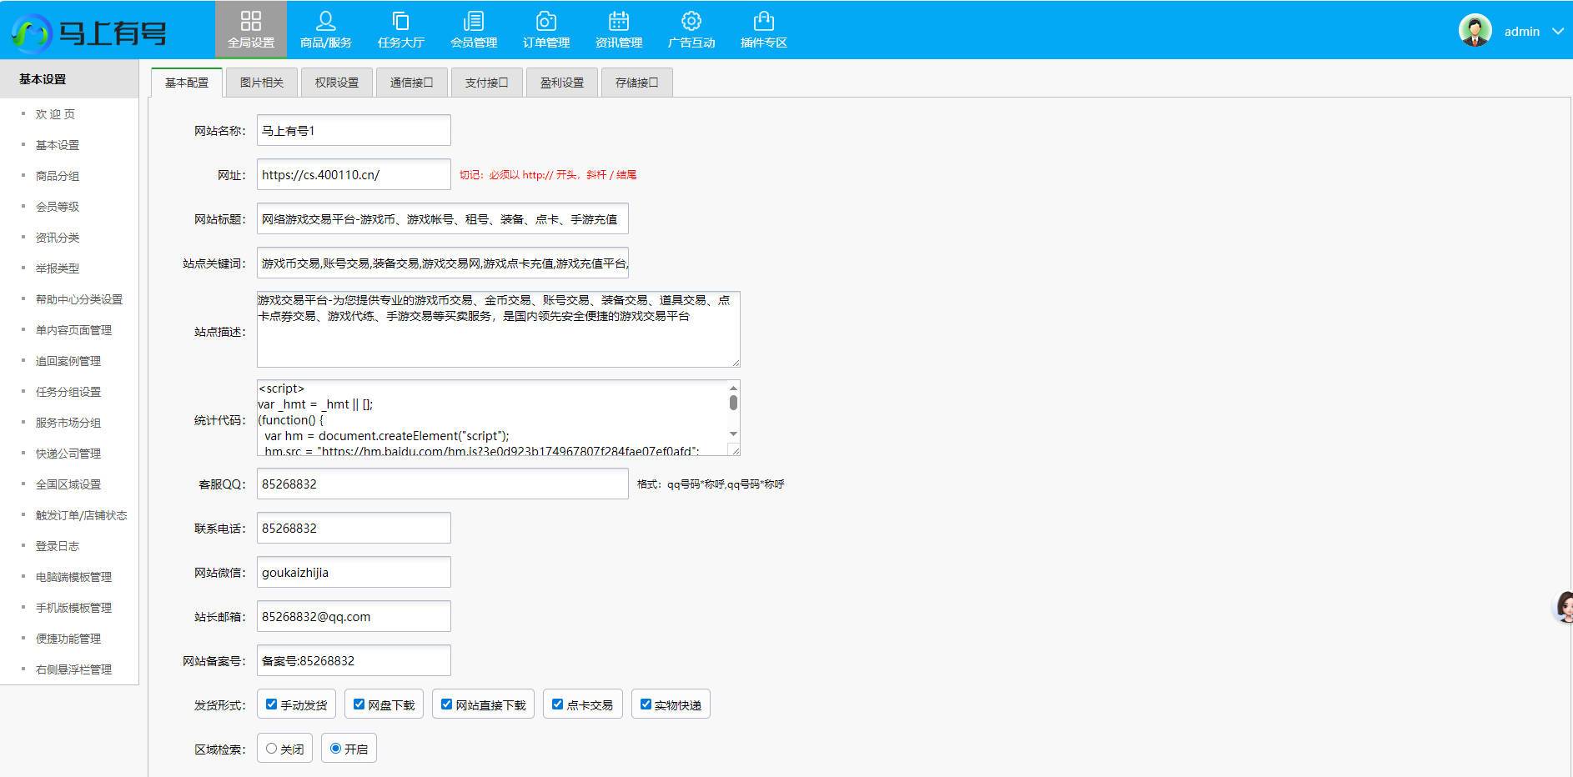Image resolution: width=1573 pixels, height=777 pixels.
Task: Click the 网站名称 input field
Action: 353,130
